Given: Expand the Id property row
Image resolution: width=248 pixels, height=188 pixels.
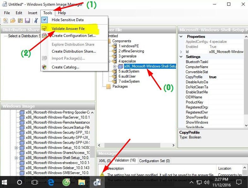Looking at the screenshot, I should pos(181,52).
